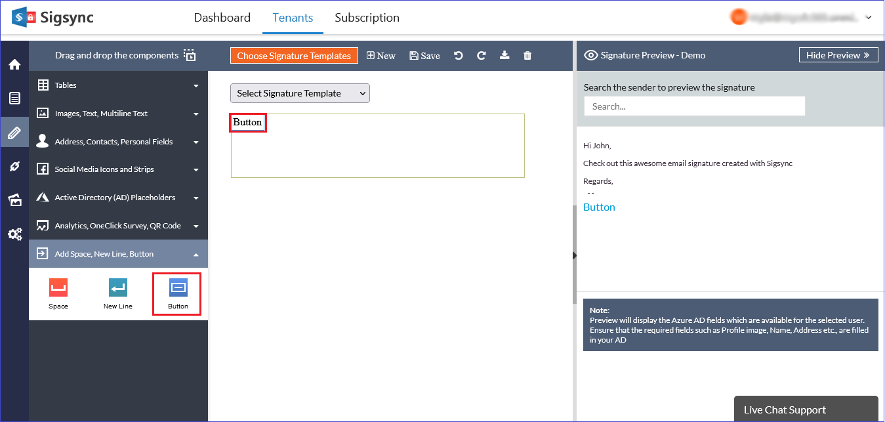Click the drag and drop components icon
The width and height of the screenshot is (885, 422).
click(x=190, y=55)
